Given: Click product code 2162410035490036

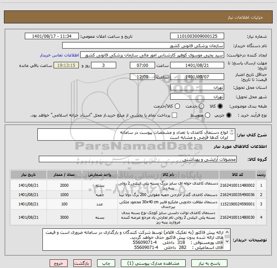Looking at the screenshot, I should pyautogui.click(x=237, y=195).
